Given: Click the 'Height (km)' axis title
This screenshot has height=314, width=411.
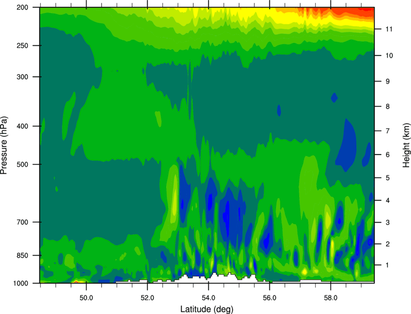Looking at the screenshot, I should coord(406,145).
